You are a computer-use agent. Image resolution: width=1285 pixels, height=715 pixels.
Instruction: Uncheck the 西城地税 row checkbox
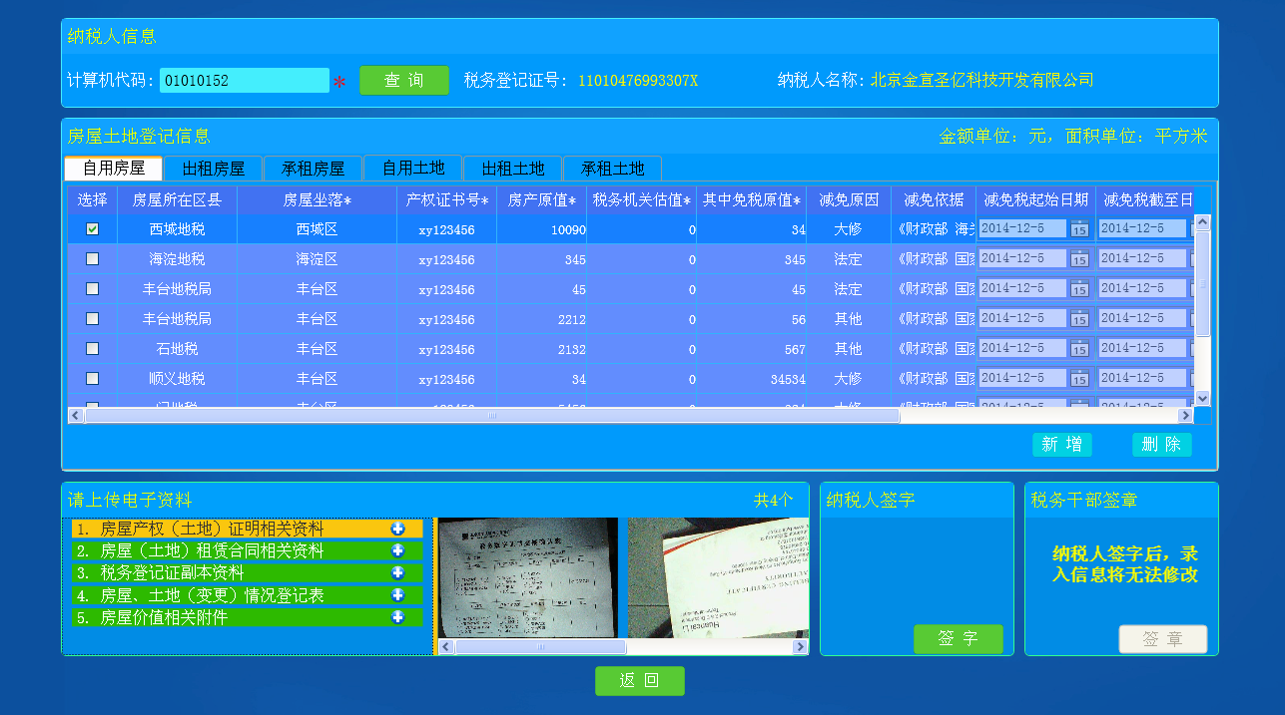[93, 229]
